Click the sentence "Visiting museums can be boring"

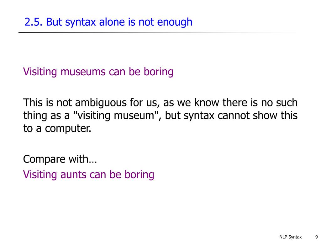[98, 72]
